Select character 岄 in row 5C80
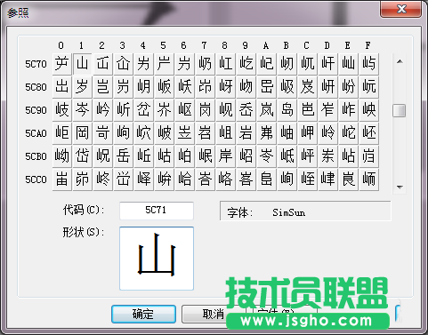This screenshot has width=428, height=335. pos(143,87)
